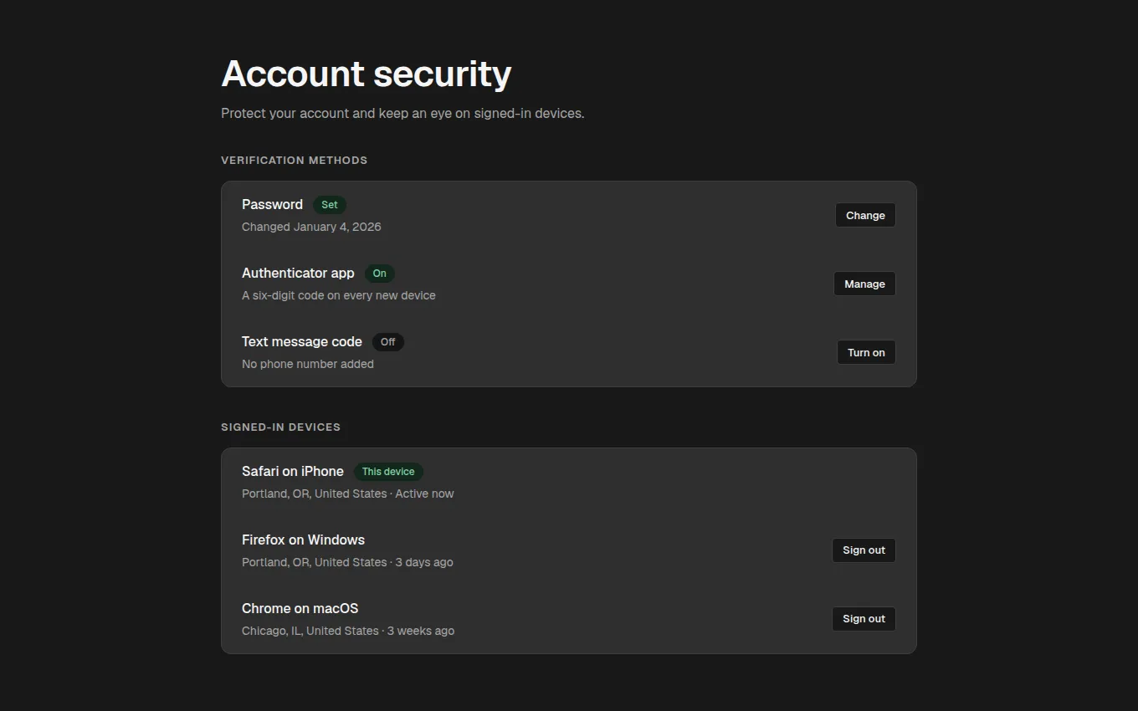This screenshot has width=1138, height=711.
Task: Sign out Chrome on macOS device
Action: tap(864, 619)
